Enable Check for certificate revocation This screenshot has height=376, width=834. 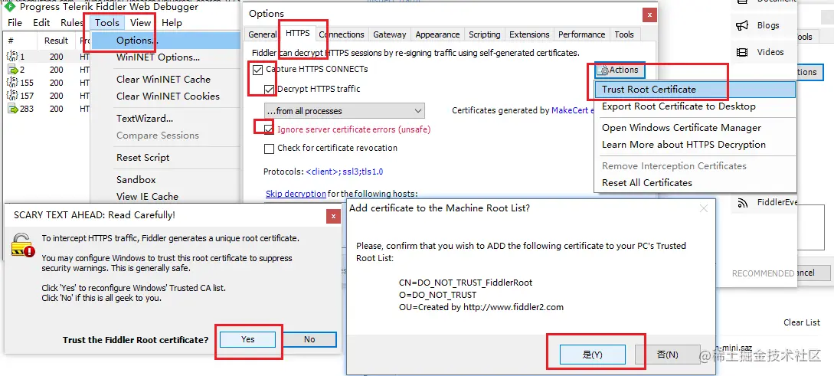coord(269,149)
